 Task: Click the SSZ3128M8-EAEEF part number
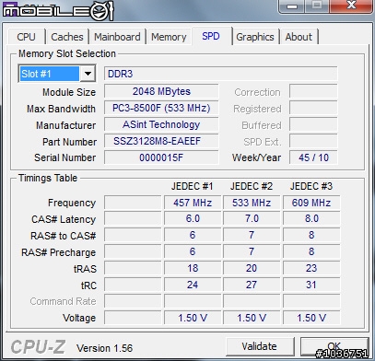pyautogui.click(x=161, y=141)
